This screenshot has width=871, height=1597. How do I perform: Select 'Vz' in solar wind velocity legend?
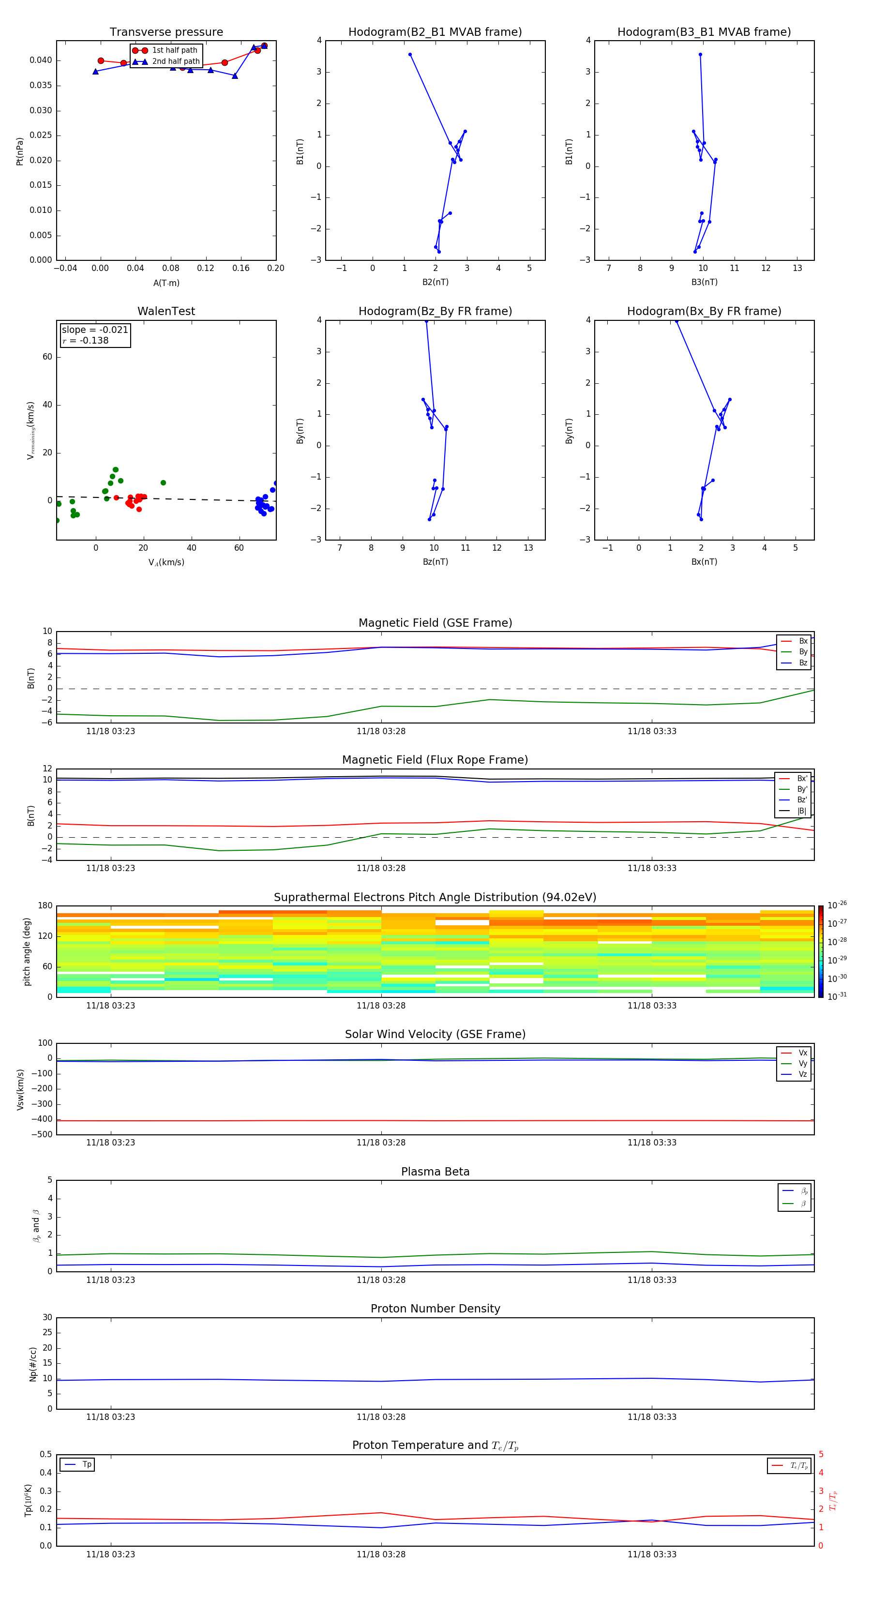click(x=794, y=1074)
